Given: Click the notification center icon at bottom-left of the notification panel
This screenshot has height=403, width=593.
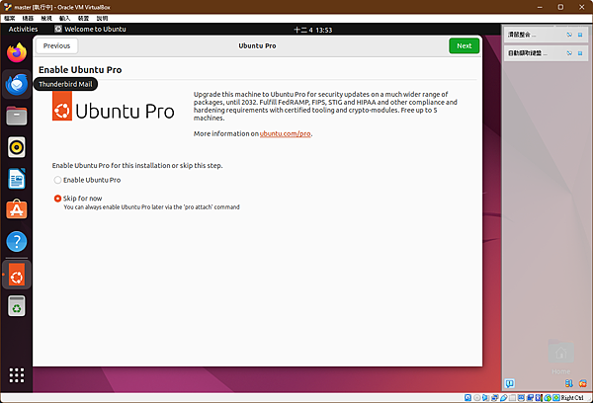Looking at the screenshot, I should [x=509, y=383].
